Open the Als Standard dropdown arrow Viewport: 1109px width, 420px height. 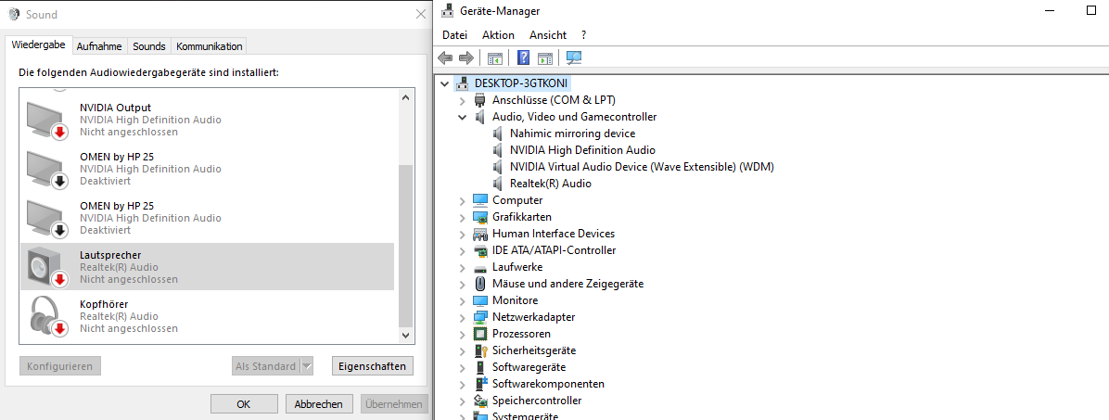[x=306, y=366]
